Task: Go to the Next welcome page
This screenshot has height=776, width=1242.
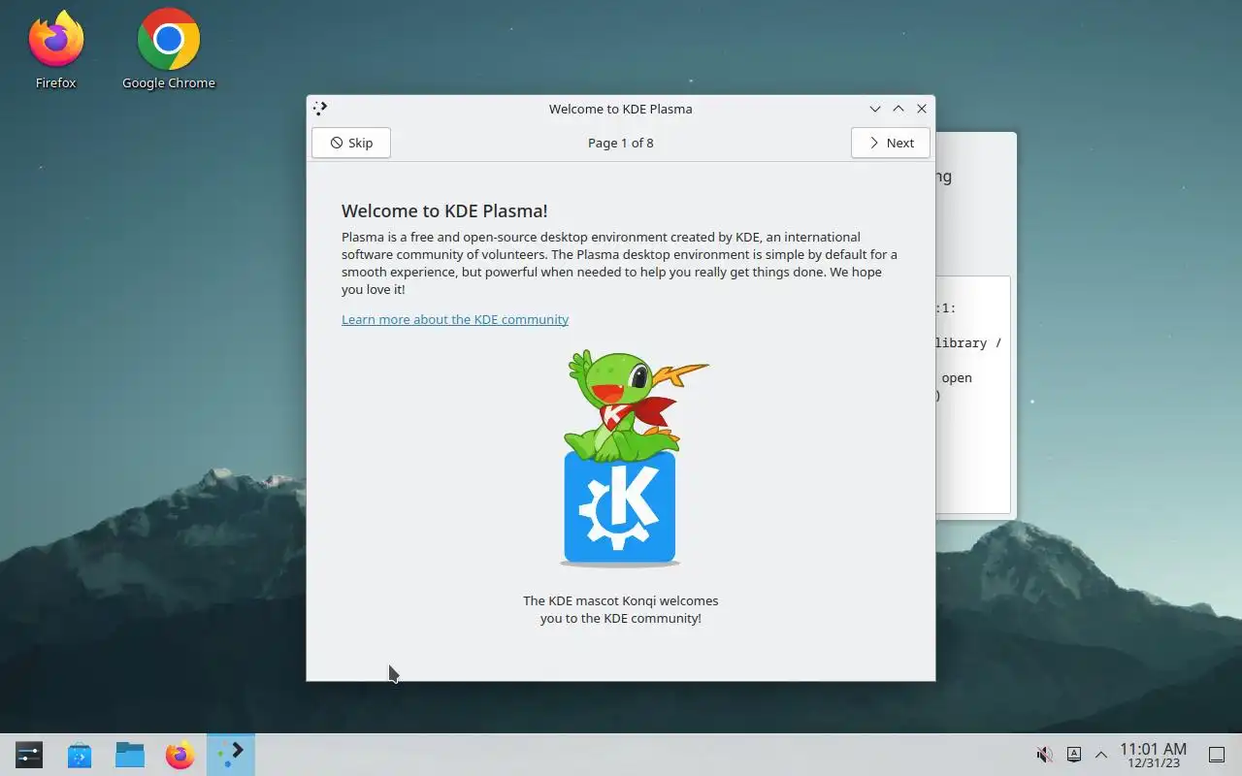Action: point(891,143)
